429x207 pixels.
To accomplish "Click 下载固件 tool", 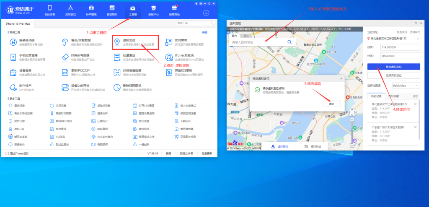I will coord(183,121).
